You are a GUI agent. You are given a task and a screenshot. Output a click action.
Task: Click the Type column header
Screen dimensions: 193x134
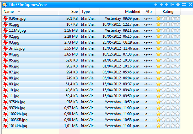[x=86, y=12]
